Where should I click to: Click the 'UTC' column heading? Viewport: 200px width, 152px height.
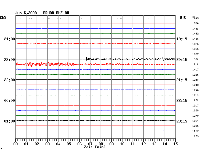point(183,18)
